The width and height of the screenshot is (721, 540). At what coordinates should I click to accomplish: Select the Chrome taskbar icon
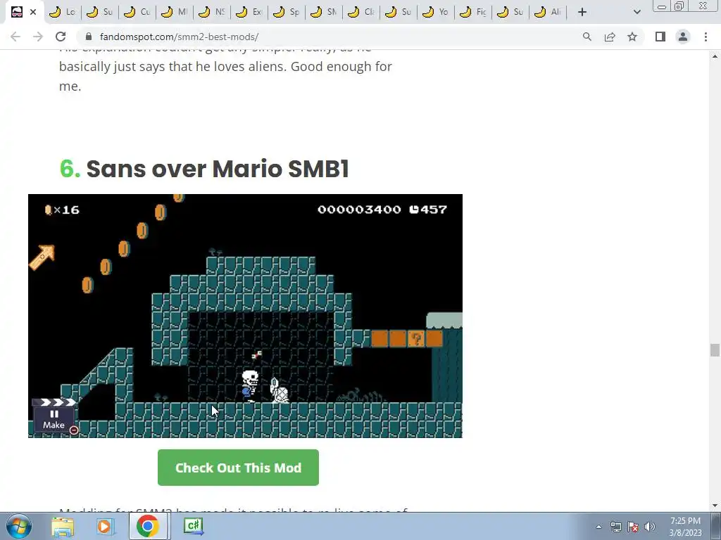[x=148, y=526]
